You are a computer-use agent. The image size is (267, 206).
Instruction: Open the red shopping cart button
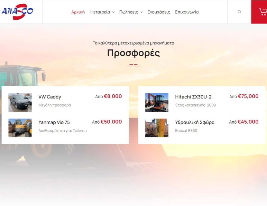point(259,12)
